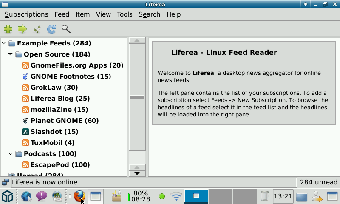
Task: Select GNOME Footnotes (15) feed
Action: point(71,76)
